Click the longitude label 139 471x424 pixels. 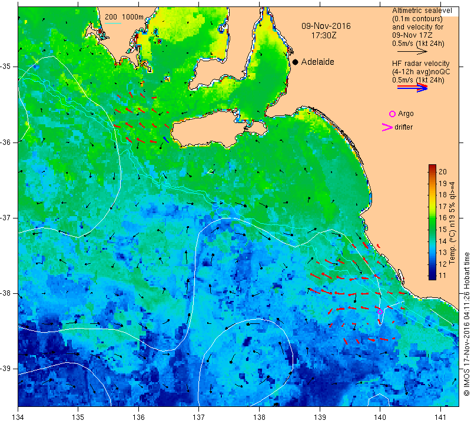320,418
